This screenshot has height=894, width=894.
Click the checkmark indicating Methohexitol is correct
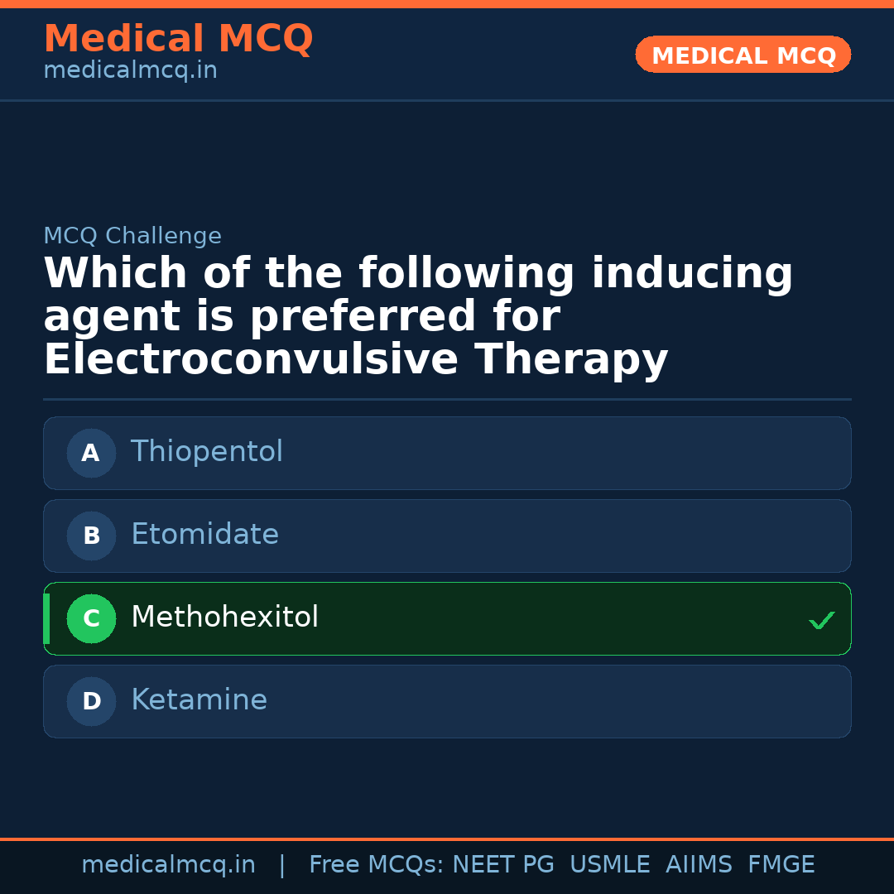tap(821, 619)
